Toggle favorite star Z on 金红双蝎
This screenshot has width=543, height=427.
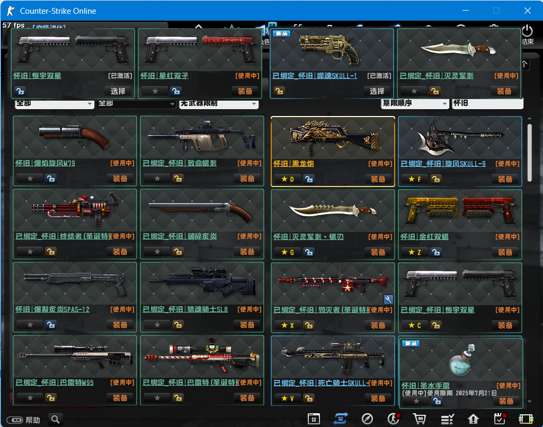[x=414, y=252]
